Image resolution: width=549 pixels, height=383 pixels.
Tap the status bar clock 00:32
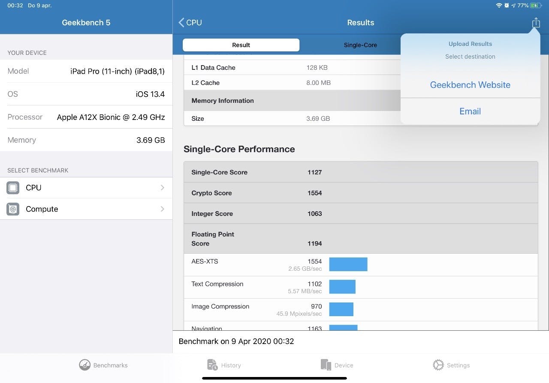(x=15, y=6)
